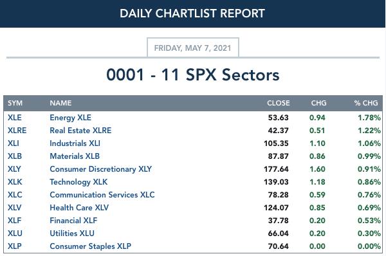Open the Energy XLE name link
This screenshot has height=256, width=386.
pyautogui.click(x=70, y=118)
